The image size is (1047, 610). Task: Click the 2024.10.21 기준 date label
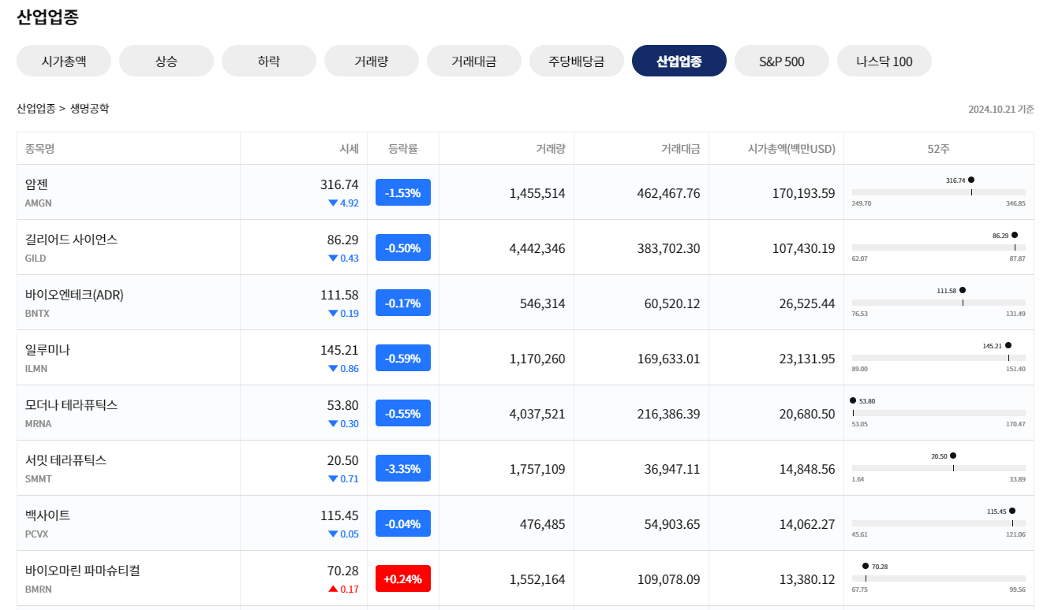(1001, 110)
